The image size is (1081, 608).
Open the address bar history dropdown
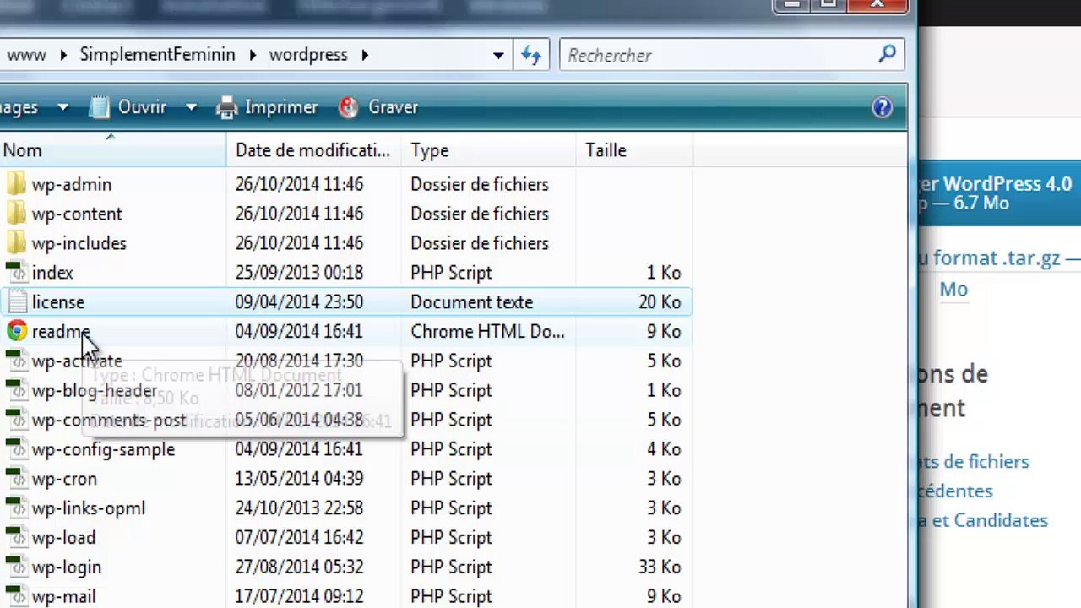coord(498,56)
